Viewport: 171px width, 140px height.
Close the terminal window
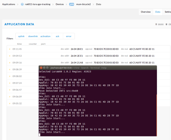(41, 68)
